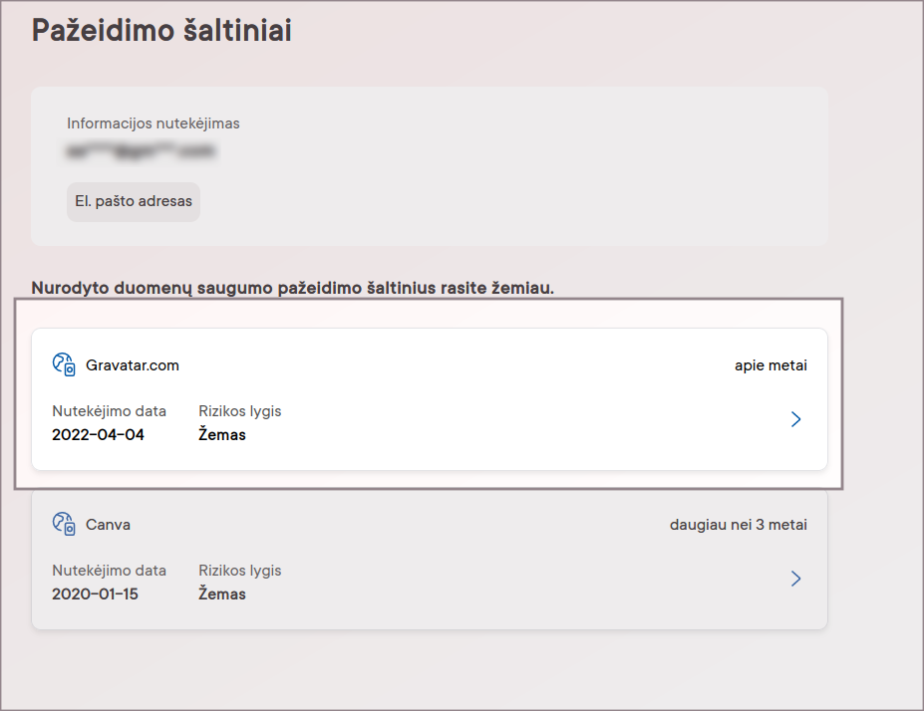Click Nutekėjimo data label in Gravatar card

click(x=109, y=411)
